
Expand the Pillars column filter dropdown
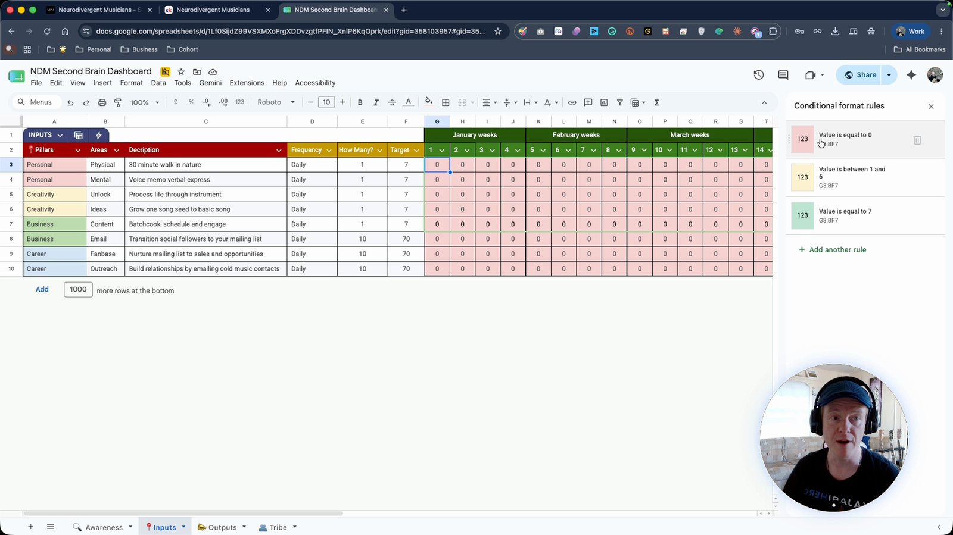point(77,151)
